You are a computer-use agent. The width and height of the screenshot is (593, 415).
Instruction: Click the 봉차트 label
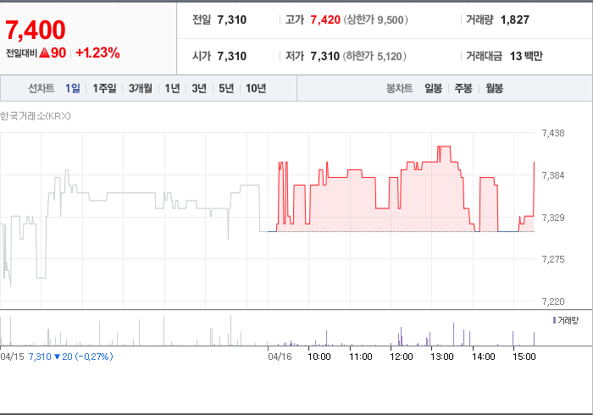[x=399, y=88]
